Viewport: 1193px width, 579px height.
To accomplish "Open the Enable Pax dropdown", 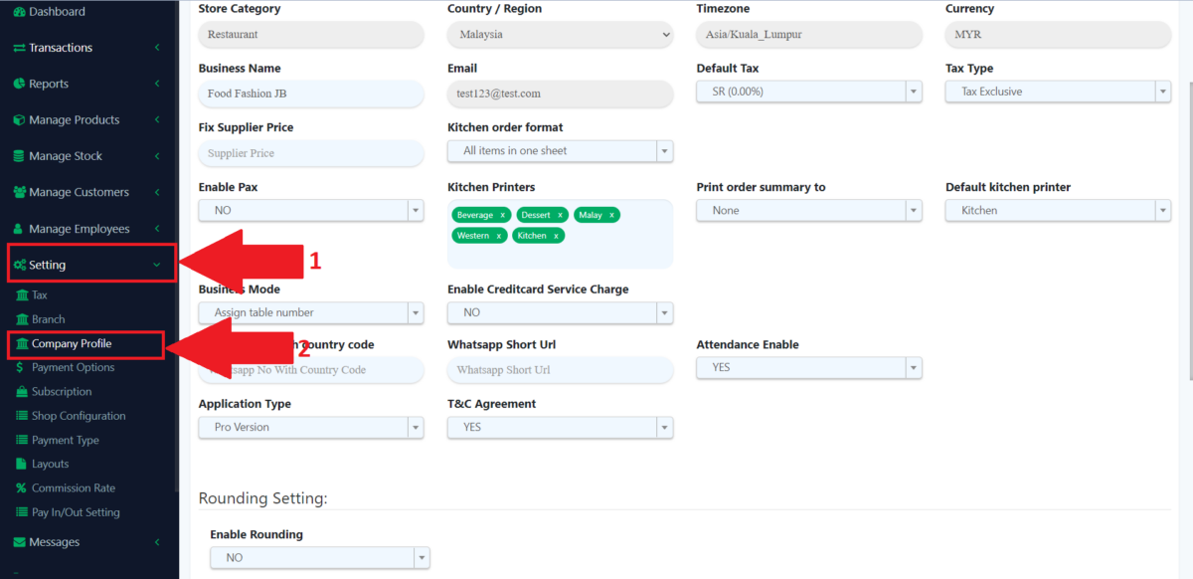I will (x=311, y=211).
